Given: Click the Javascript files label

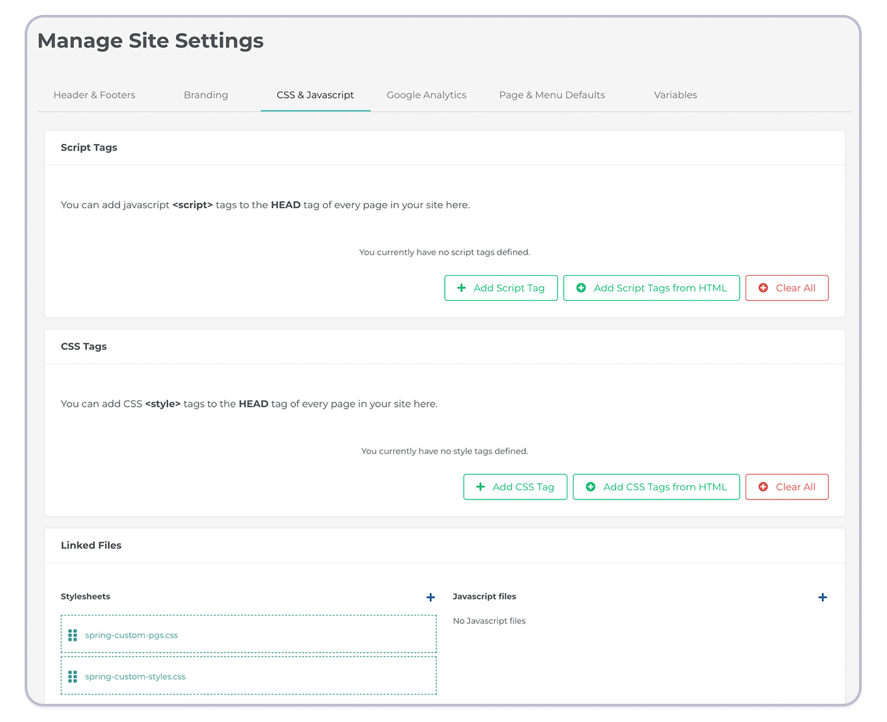Looking at the screenshot, I should tap(484, 597).
